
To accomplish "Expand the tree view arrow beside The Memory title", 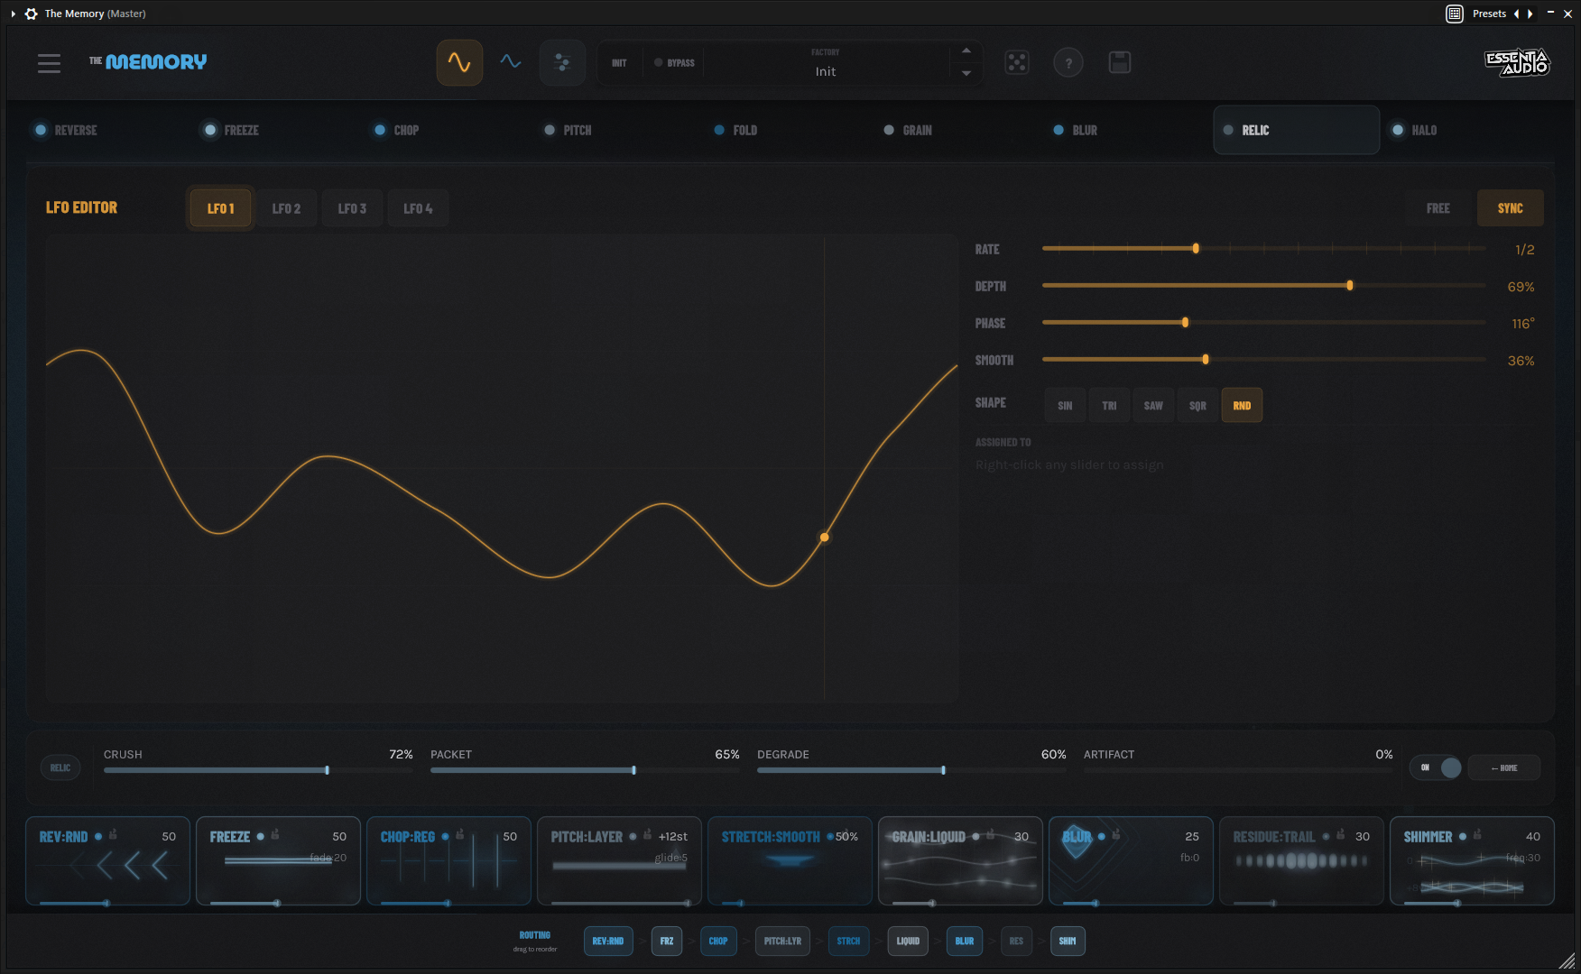I will [x=12, y=14].
